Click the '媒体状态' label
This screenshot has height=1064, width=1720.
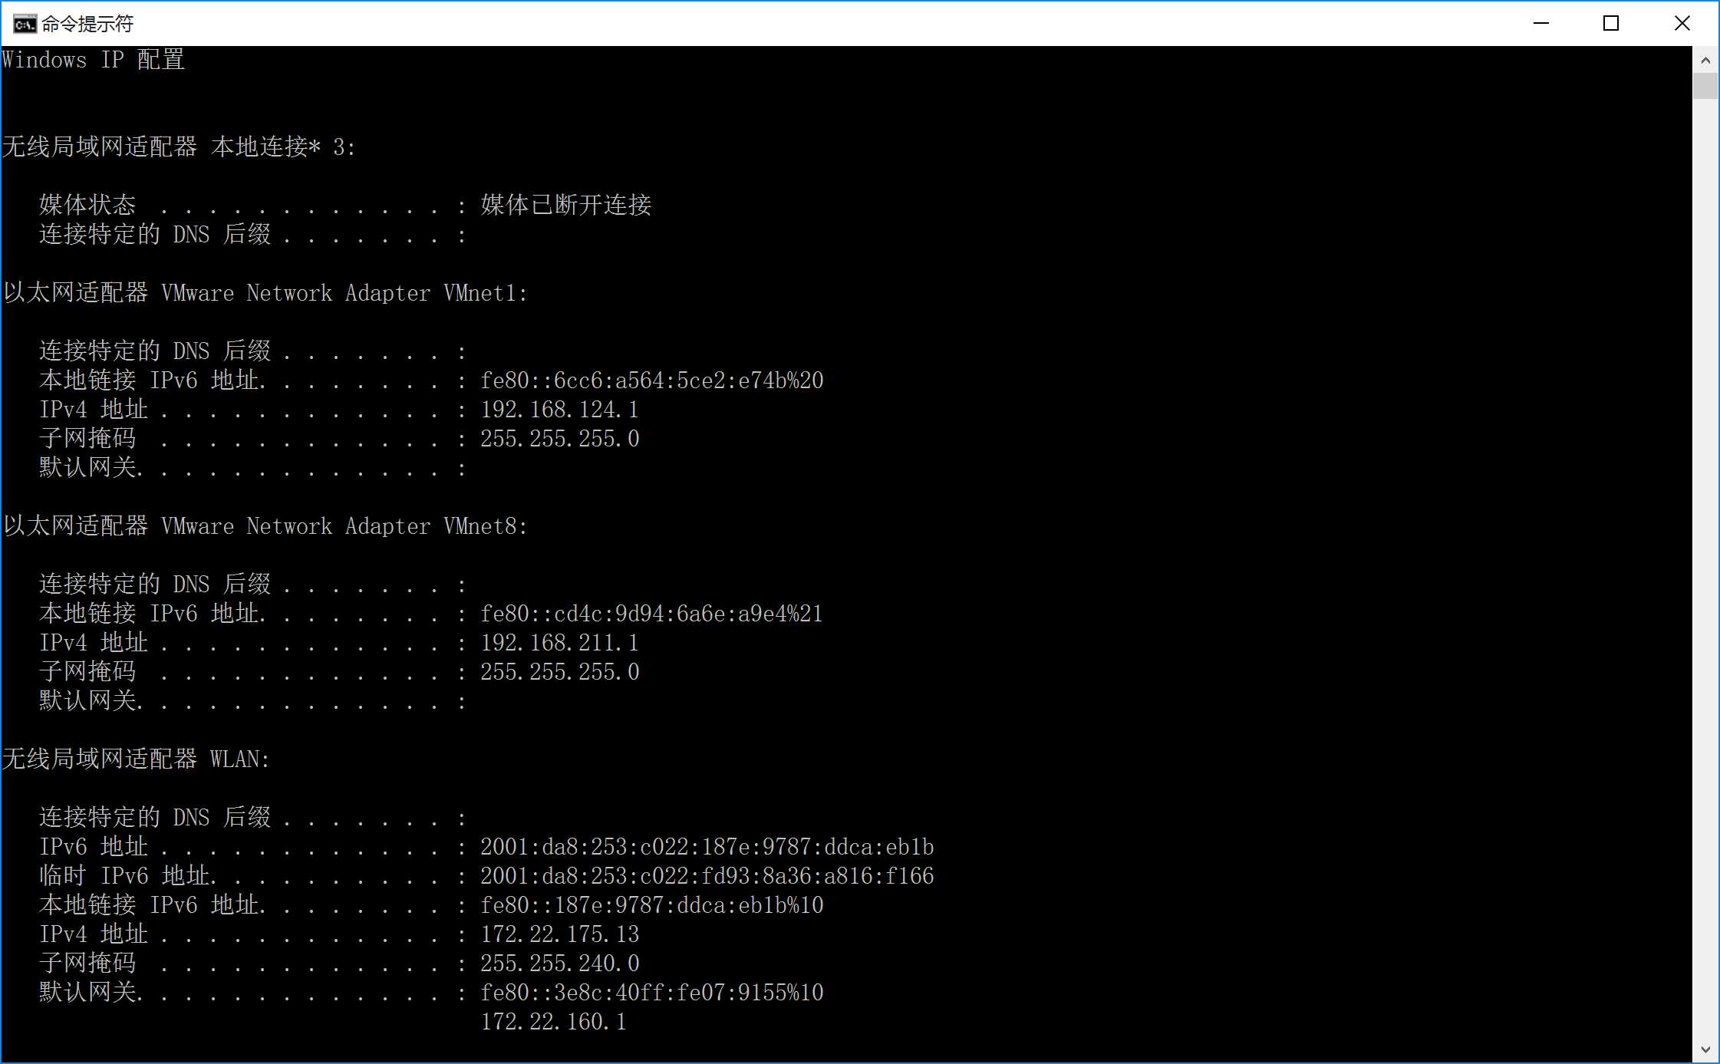tap(87, 205)
